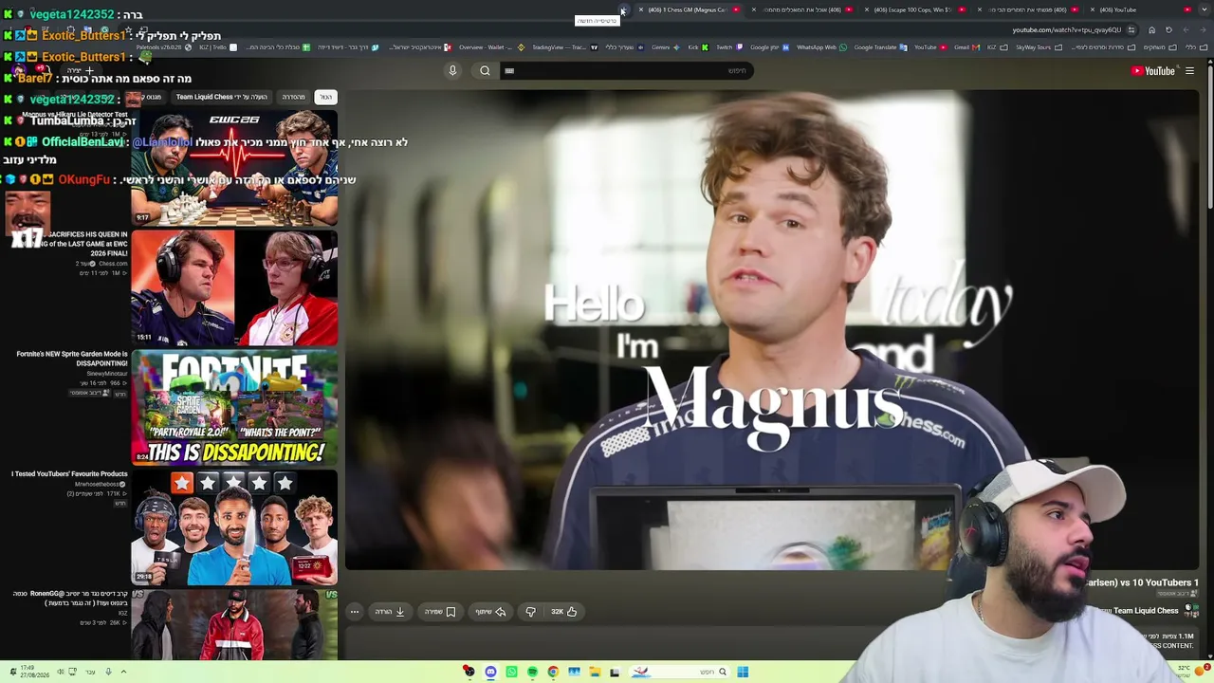Click the video player showing Magnus

(x=771, y=329)
